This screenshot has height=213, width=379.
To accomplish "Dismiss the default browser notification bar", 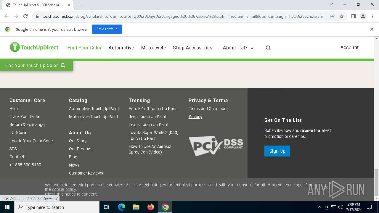I will 372,29.
